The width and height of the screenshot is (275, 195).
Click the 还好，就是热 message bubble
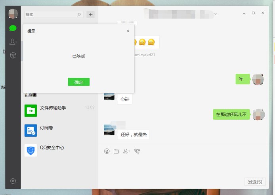(134, 134)
